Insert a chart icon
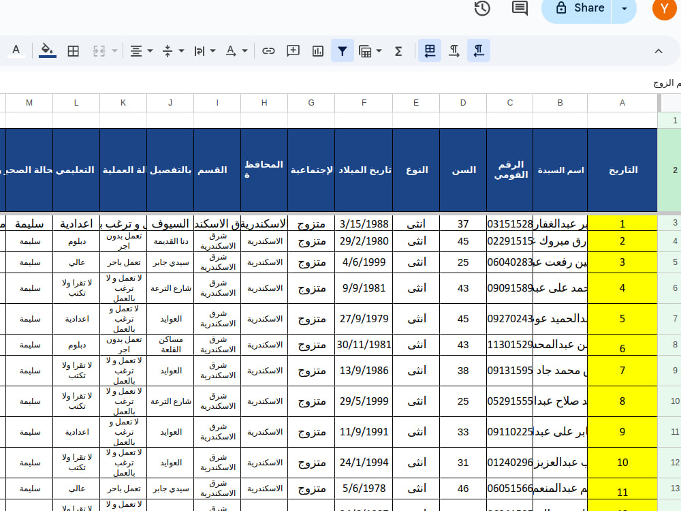 tap(318, 51)
